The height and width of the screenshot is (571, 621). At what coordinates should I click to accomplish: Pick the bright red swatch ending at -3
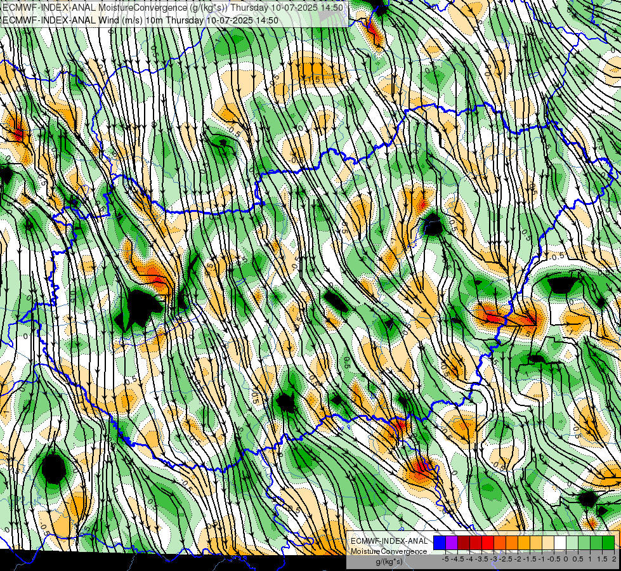pyautogui.click(x=488, y=542)
